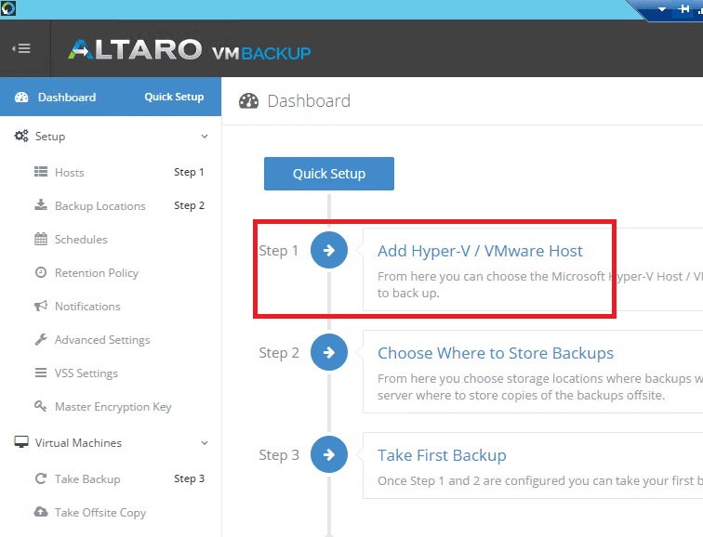Viewport: 703px width, 537px height.
Task: Click the blue Quick Setup button
Action: click(329, 174)
